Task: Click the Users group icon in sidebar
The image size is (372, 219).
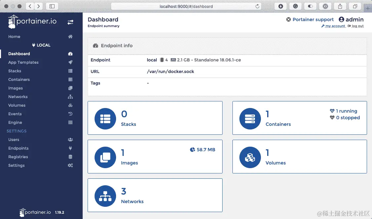Action: 70,140
